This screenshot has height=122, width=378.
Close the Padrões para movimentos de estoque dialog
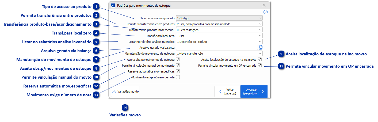coord(264,5)
